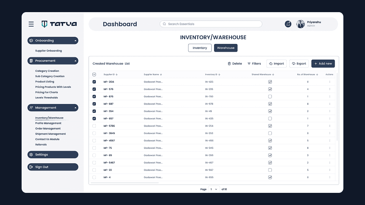Viewport: 365px width, 205px height.
Task: Click the horizontal table scrollbar
Action: click(x=125, y=183)
